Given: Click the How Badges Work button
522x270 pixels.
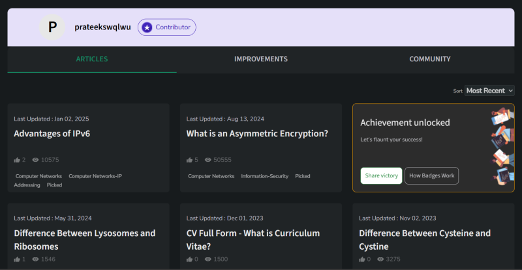Looking at the screenshot, I should pyautogui.click(x=432, y=176).
